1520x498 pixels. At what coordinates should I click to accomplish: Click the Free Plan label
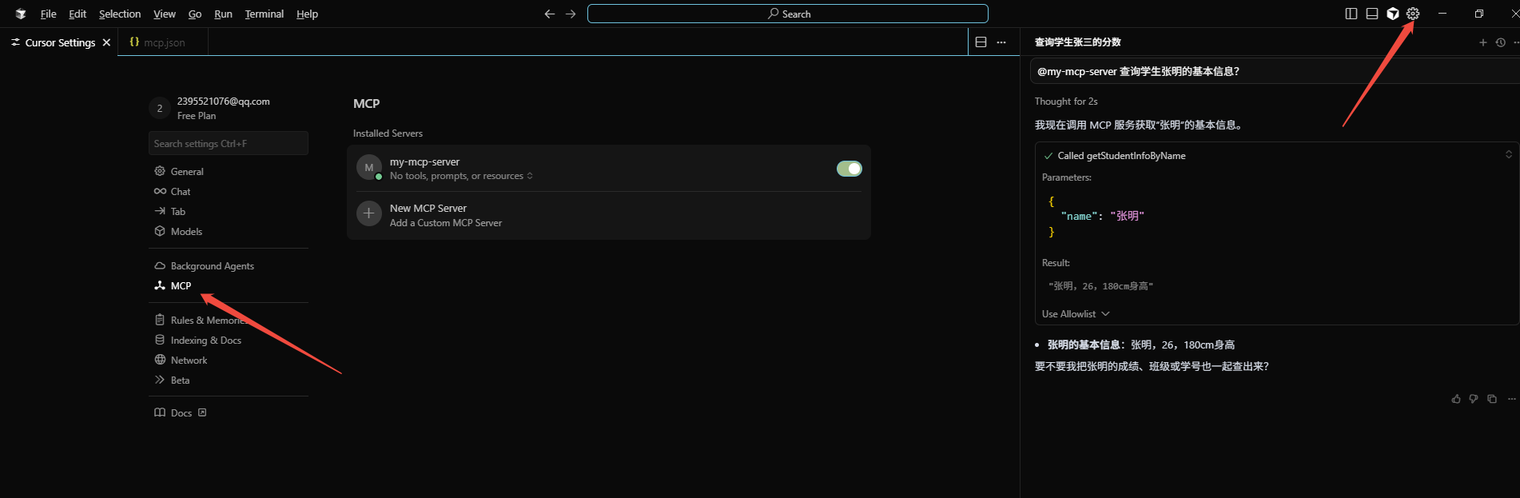197,116
